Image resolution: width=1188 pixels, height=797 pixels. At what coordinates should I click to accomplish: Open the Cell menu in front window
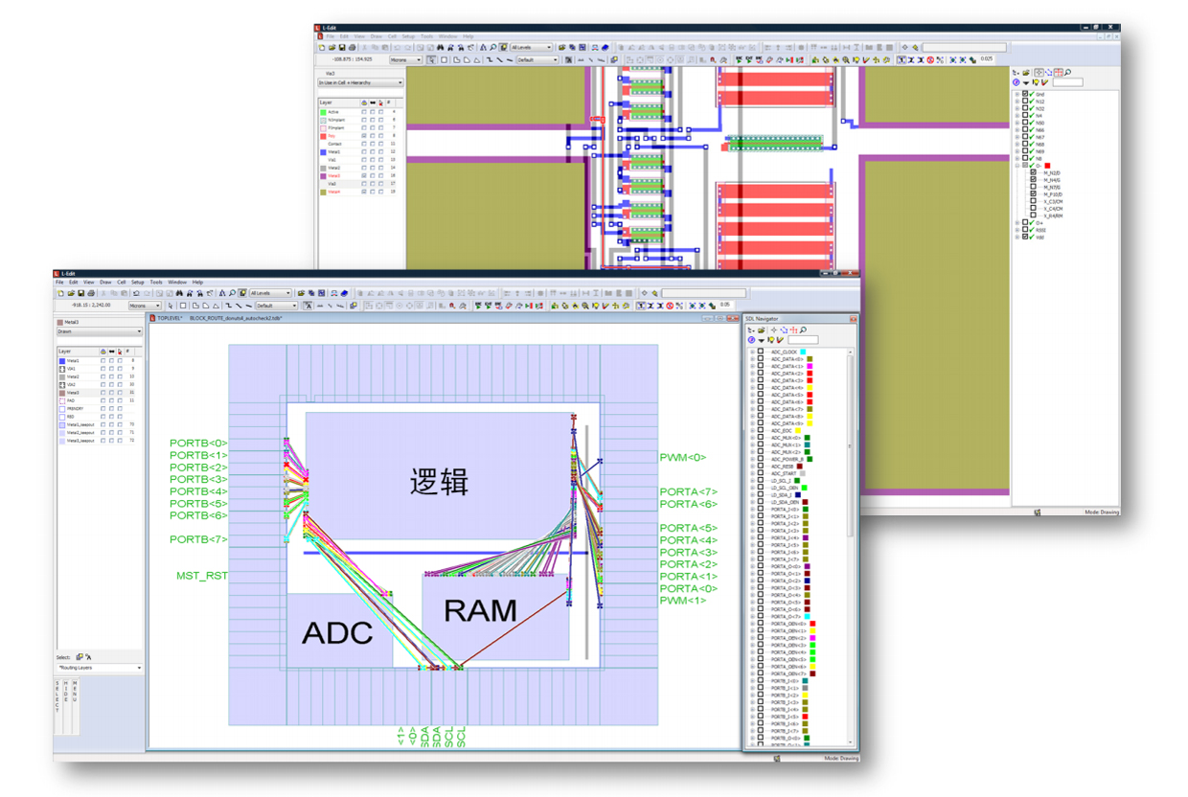(122, 283)
